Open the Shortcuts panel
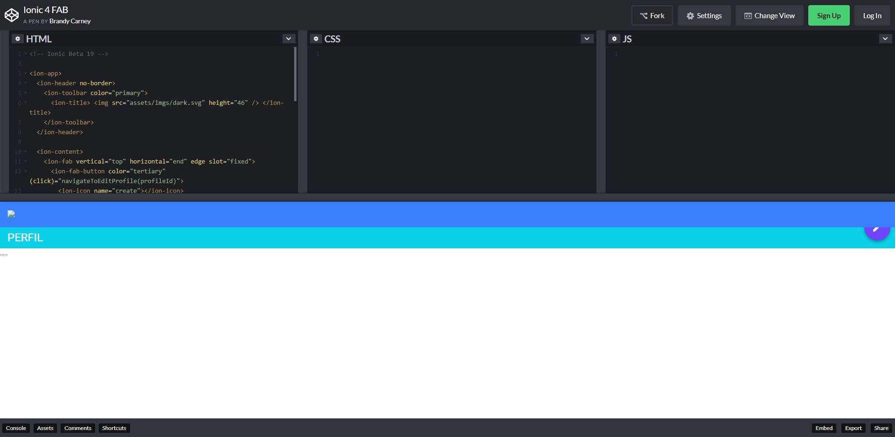This screenshot has height=437, width=895. (114, 428)
